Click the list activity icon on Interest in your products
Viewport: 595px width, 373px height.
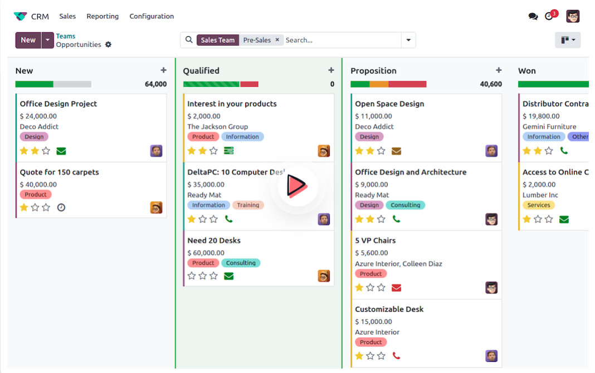(x=229, y=151)
